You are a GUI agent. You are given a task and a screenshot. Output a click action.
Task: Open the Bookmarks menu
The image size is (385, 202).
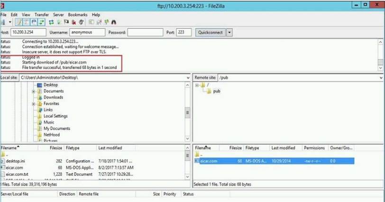coord(77,15)
